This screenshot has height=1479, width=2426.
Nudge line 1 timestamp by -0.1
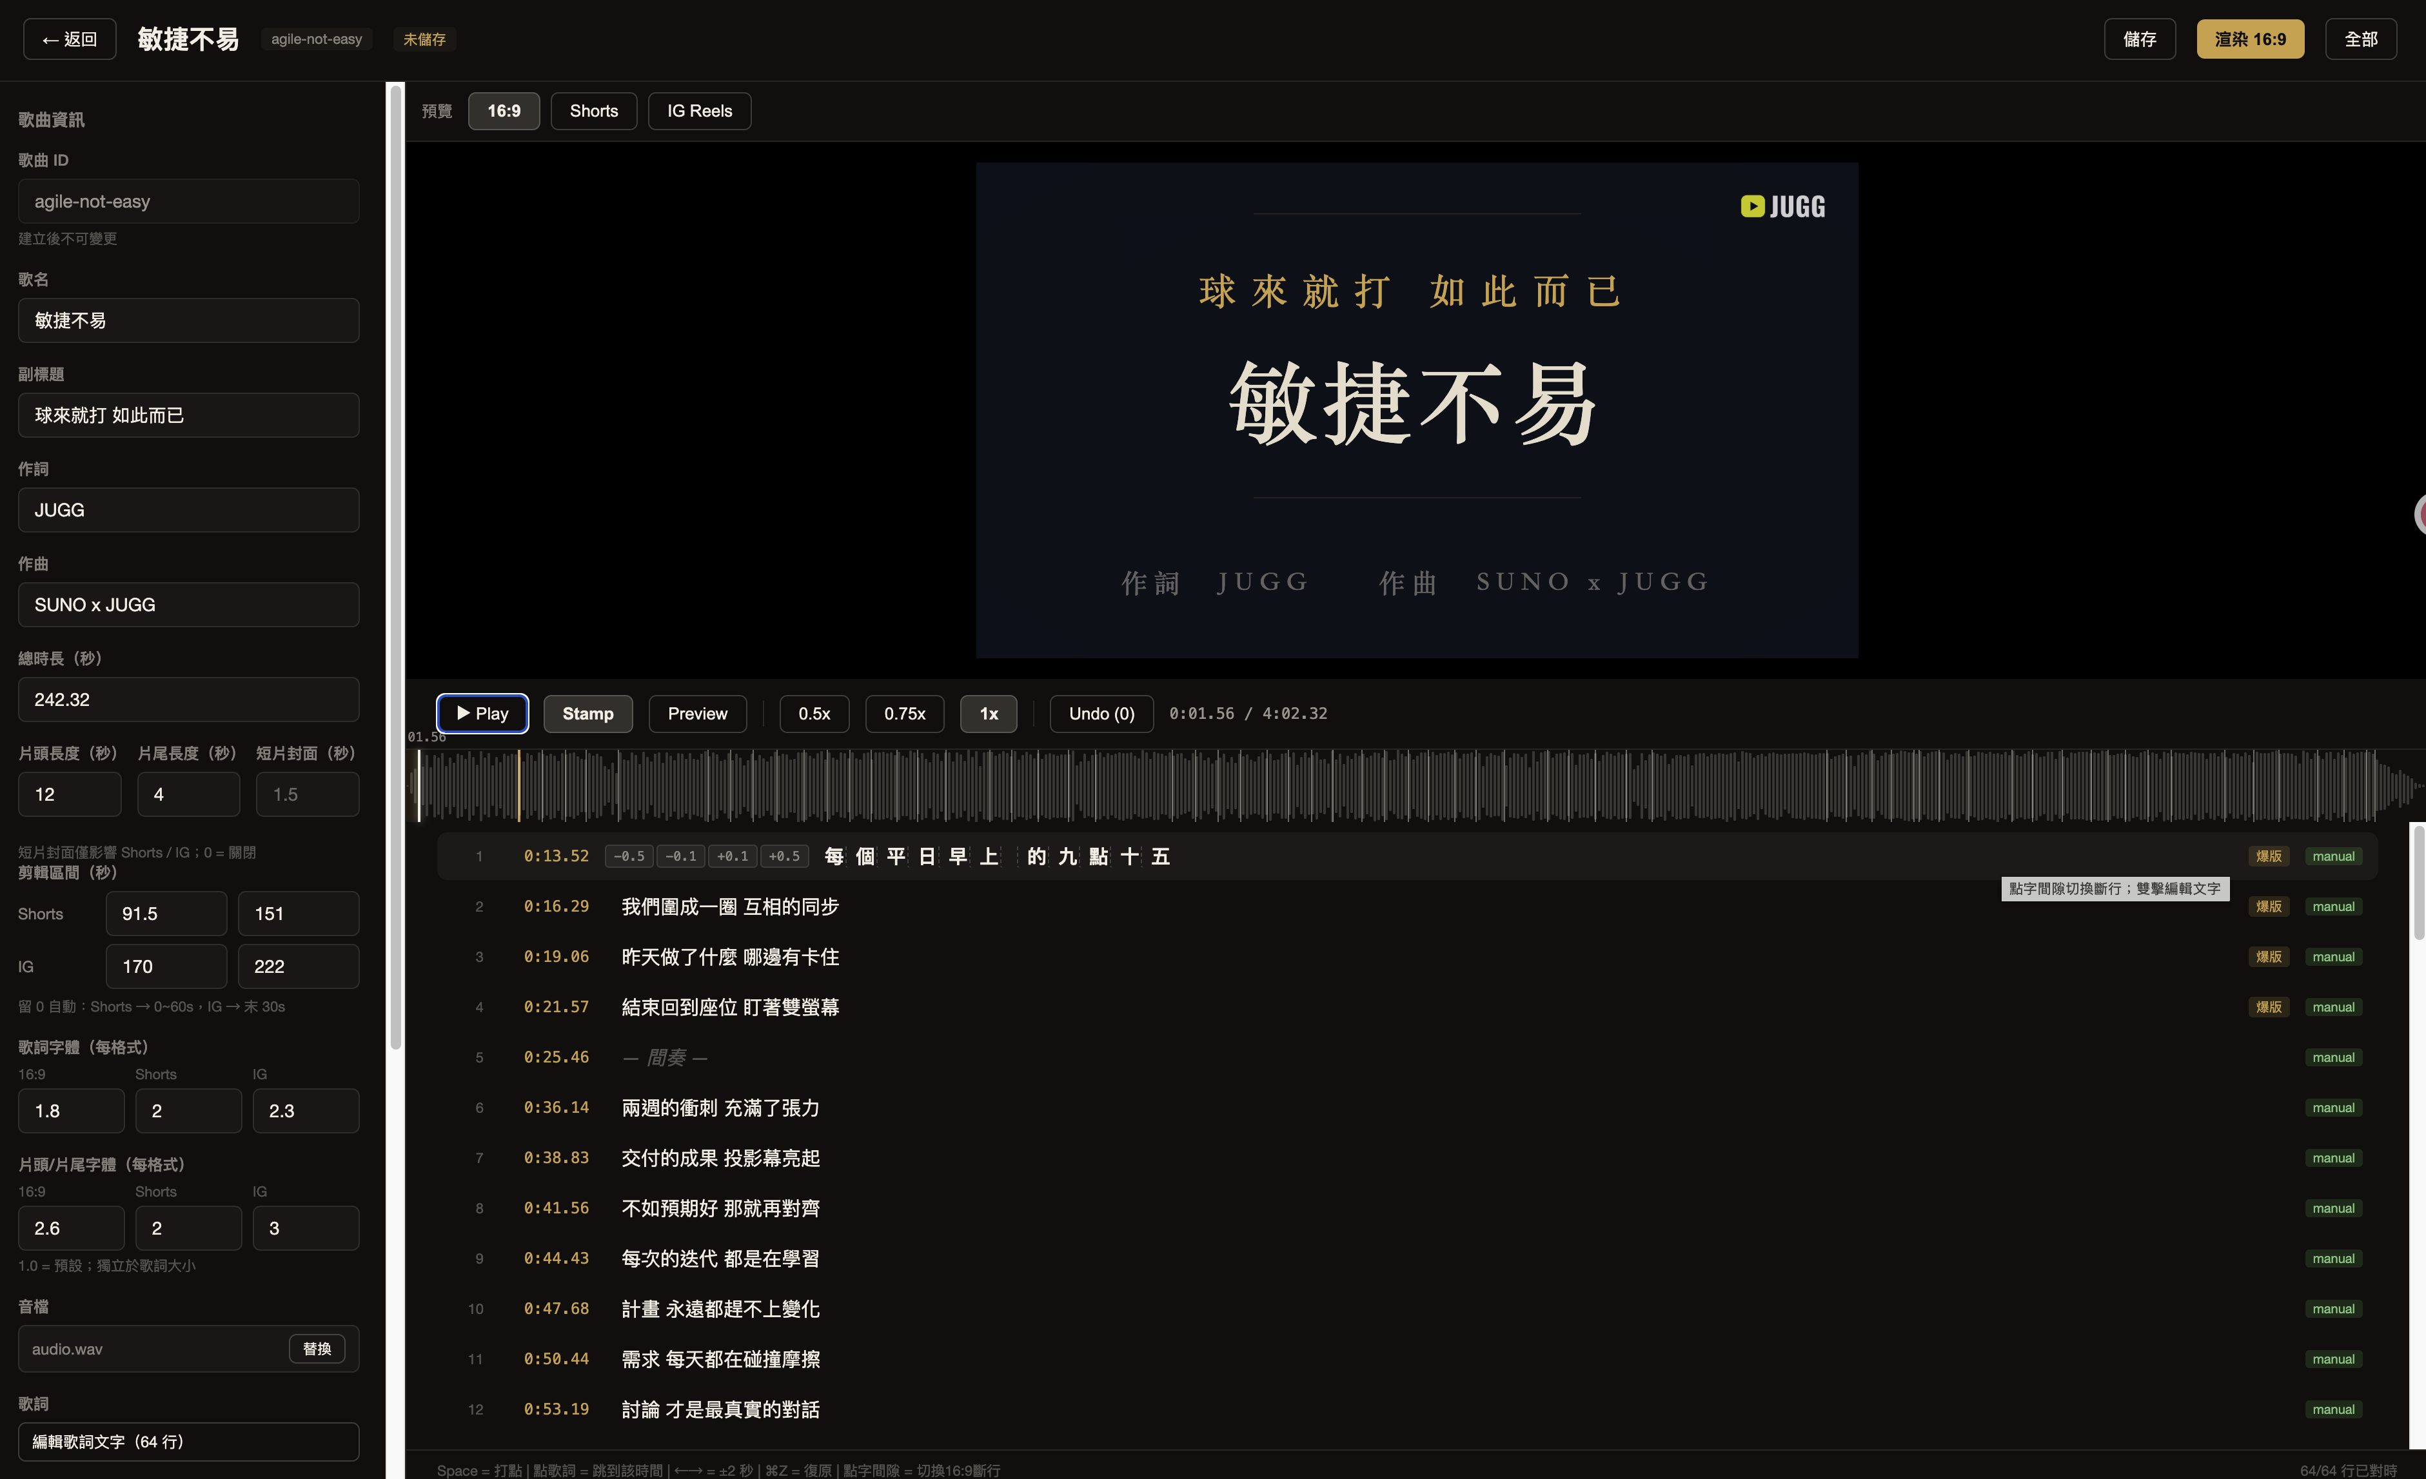pos(680,856)
